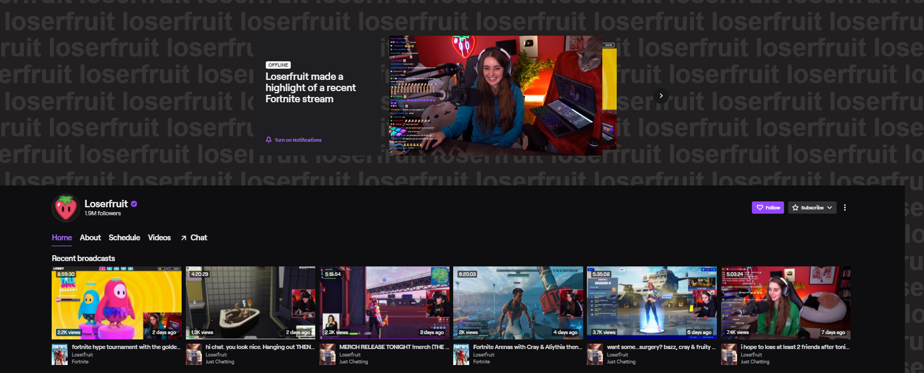
Task: Follow the Loserfruit channel
Action: tap(768, 208)
